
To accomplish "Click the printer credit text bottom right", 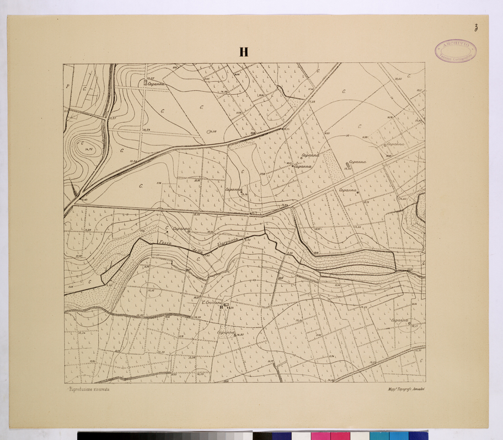I will (403, 390).
